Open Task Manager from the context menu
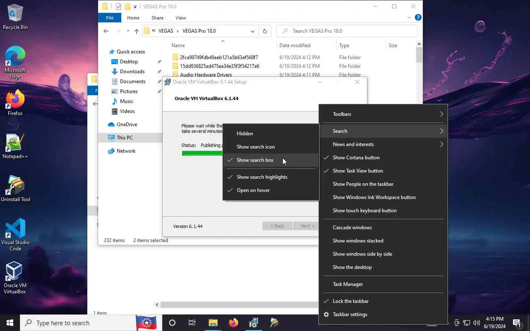This screenshot has height=331, width=530. (383, 284)
